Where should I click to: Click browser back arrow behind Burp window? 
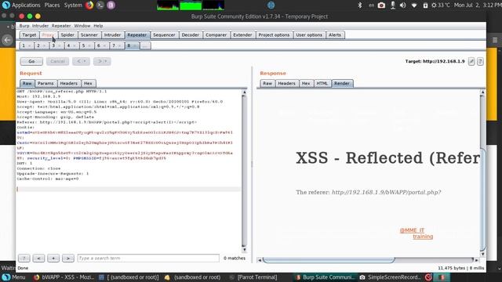click(x=7, y=40)
